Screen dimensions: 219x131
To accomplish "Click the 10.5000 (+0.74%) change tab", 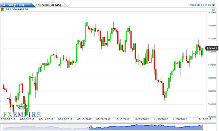I will (x=50, y=5).
